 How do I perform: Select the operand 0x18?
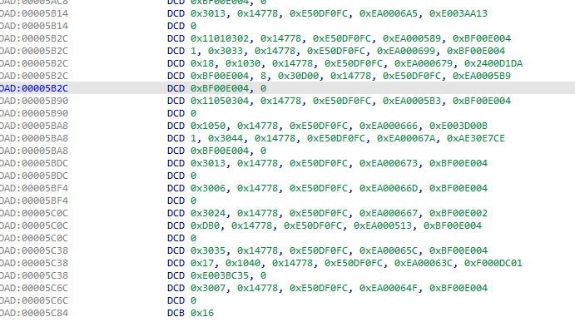point(201,63)
